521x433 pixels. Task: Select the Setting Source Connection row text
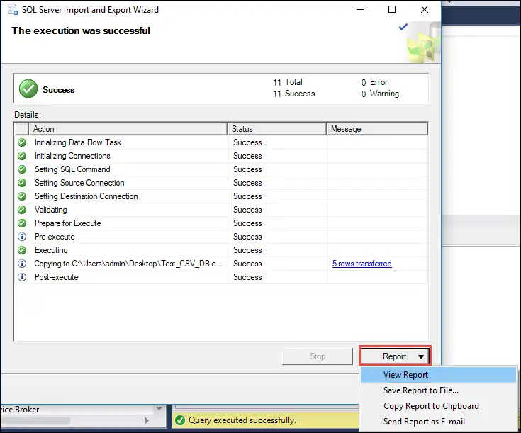pos(79,183)
